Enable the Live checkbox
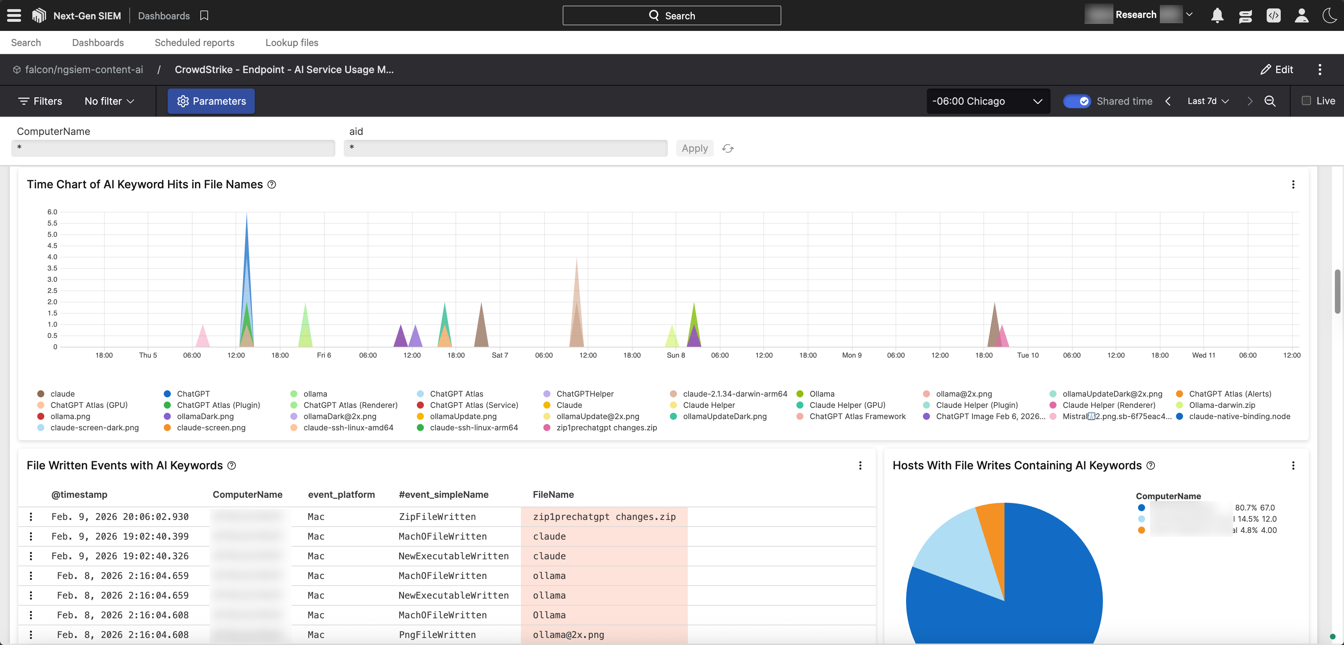 (x=1306, y=100)
